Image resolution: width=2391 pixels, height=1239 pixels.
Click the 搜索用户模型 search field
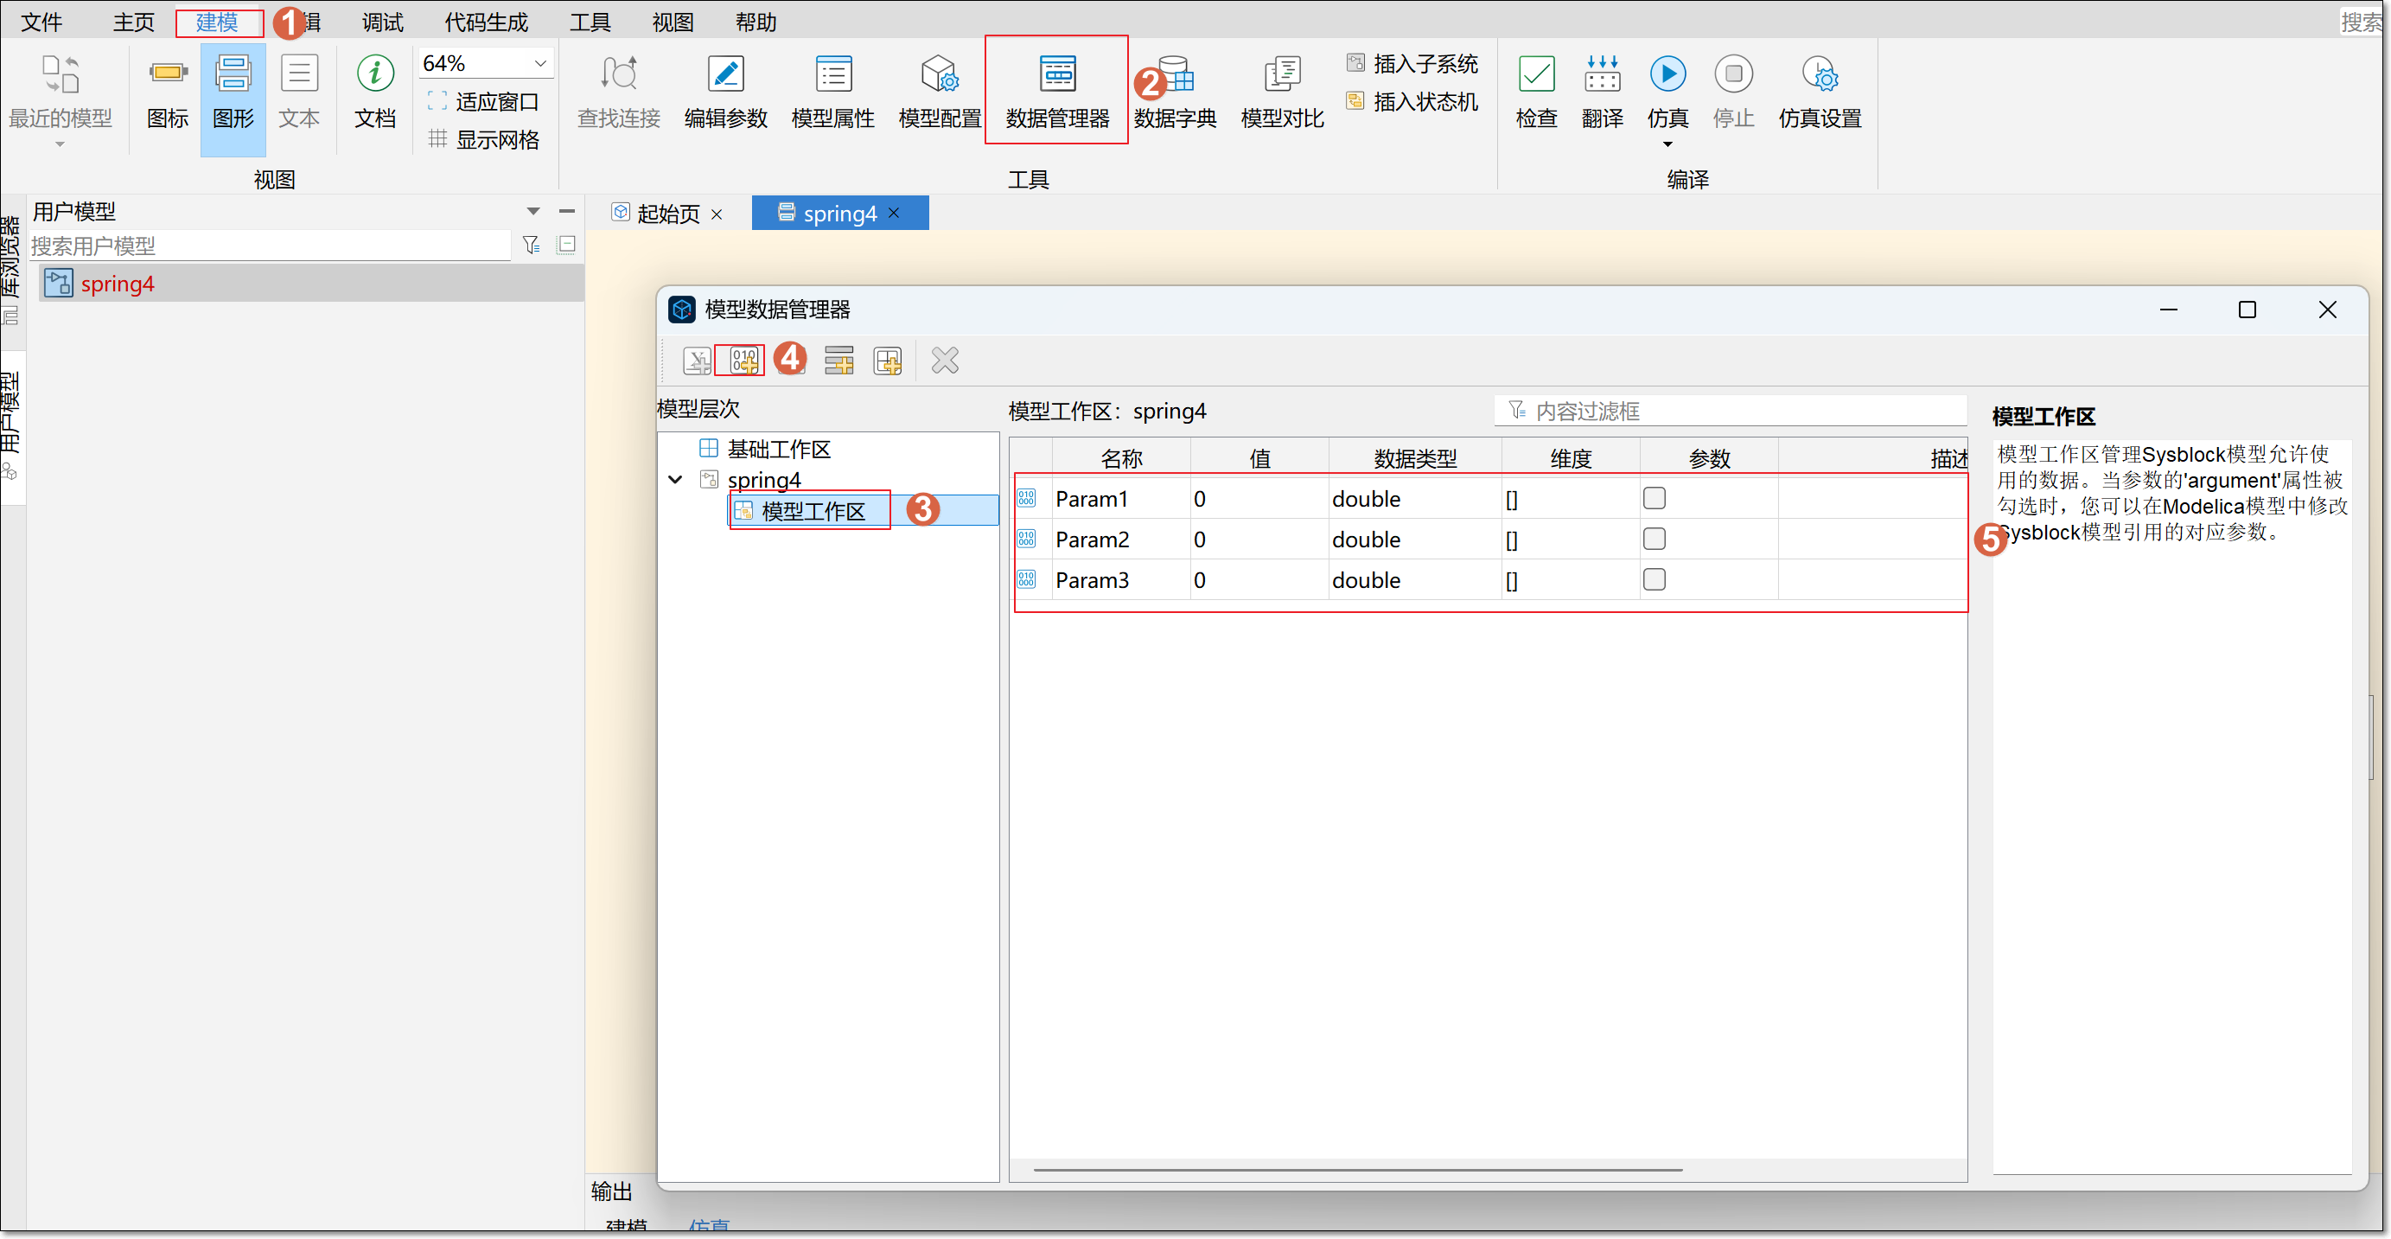pyautogui.click(x=269, y=246)
